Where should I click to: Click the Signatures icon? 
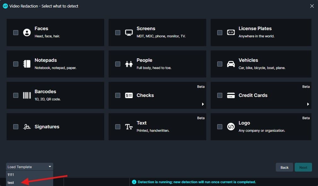tap(27, 127)
